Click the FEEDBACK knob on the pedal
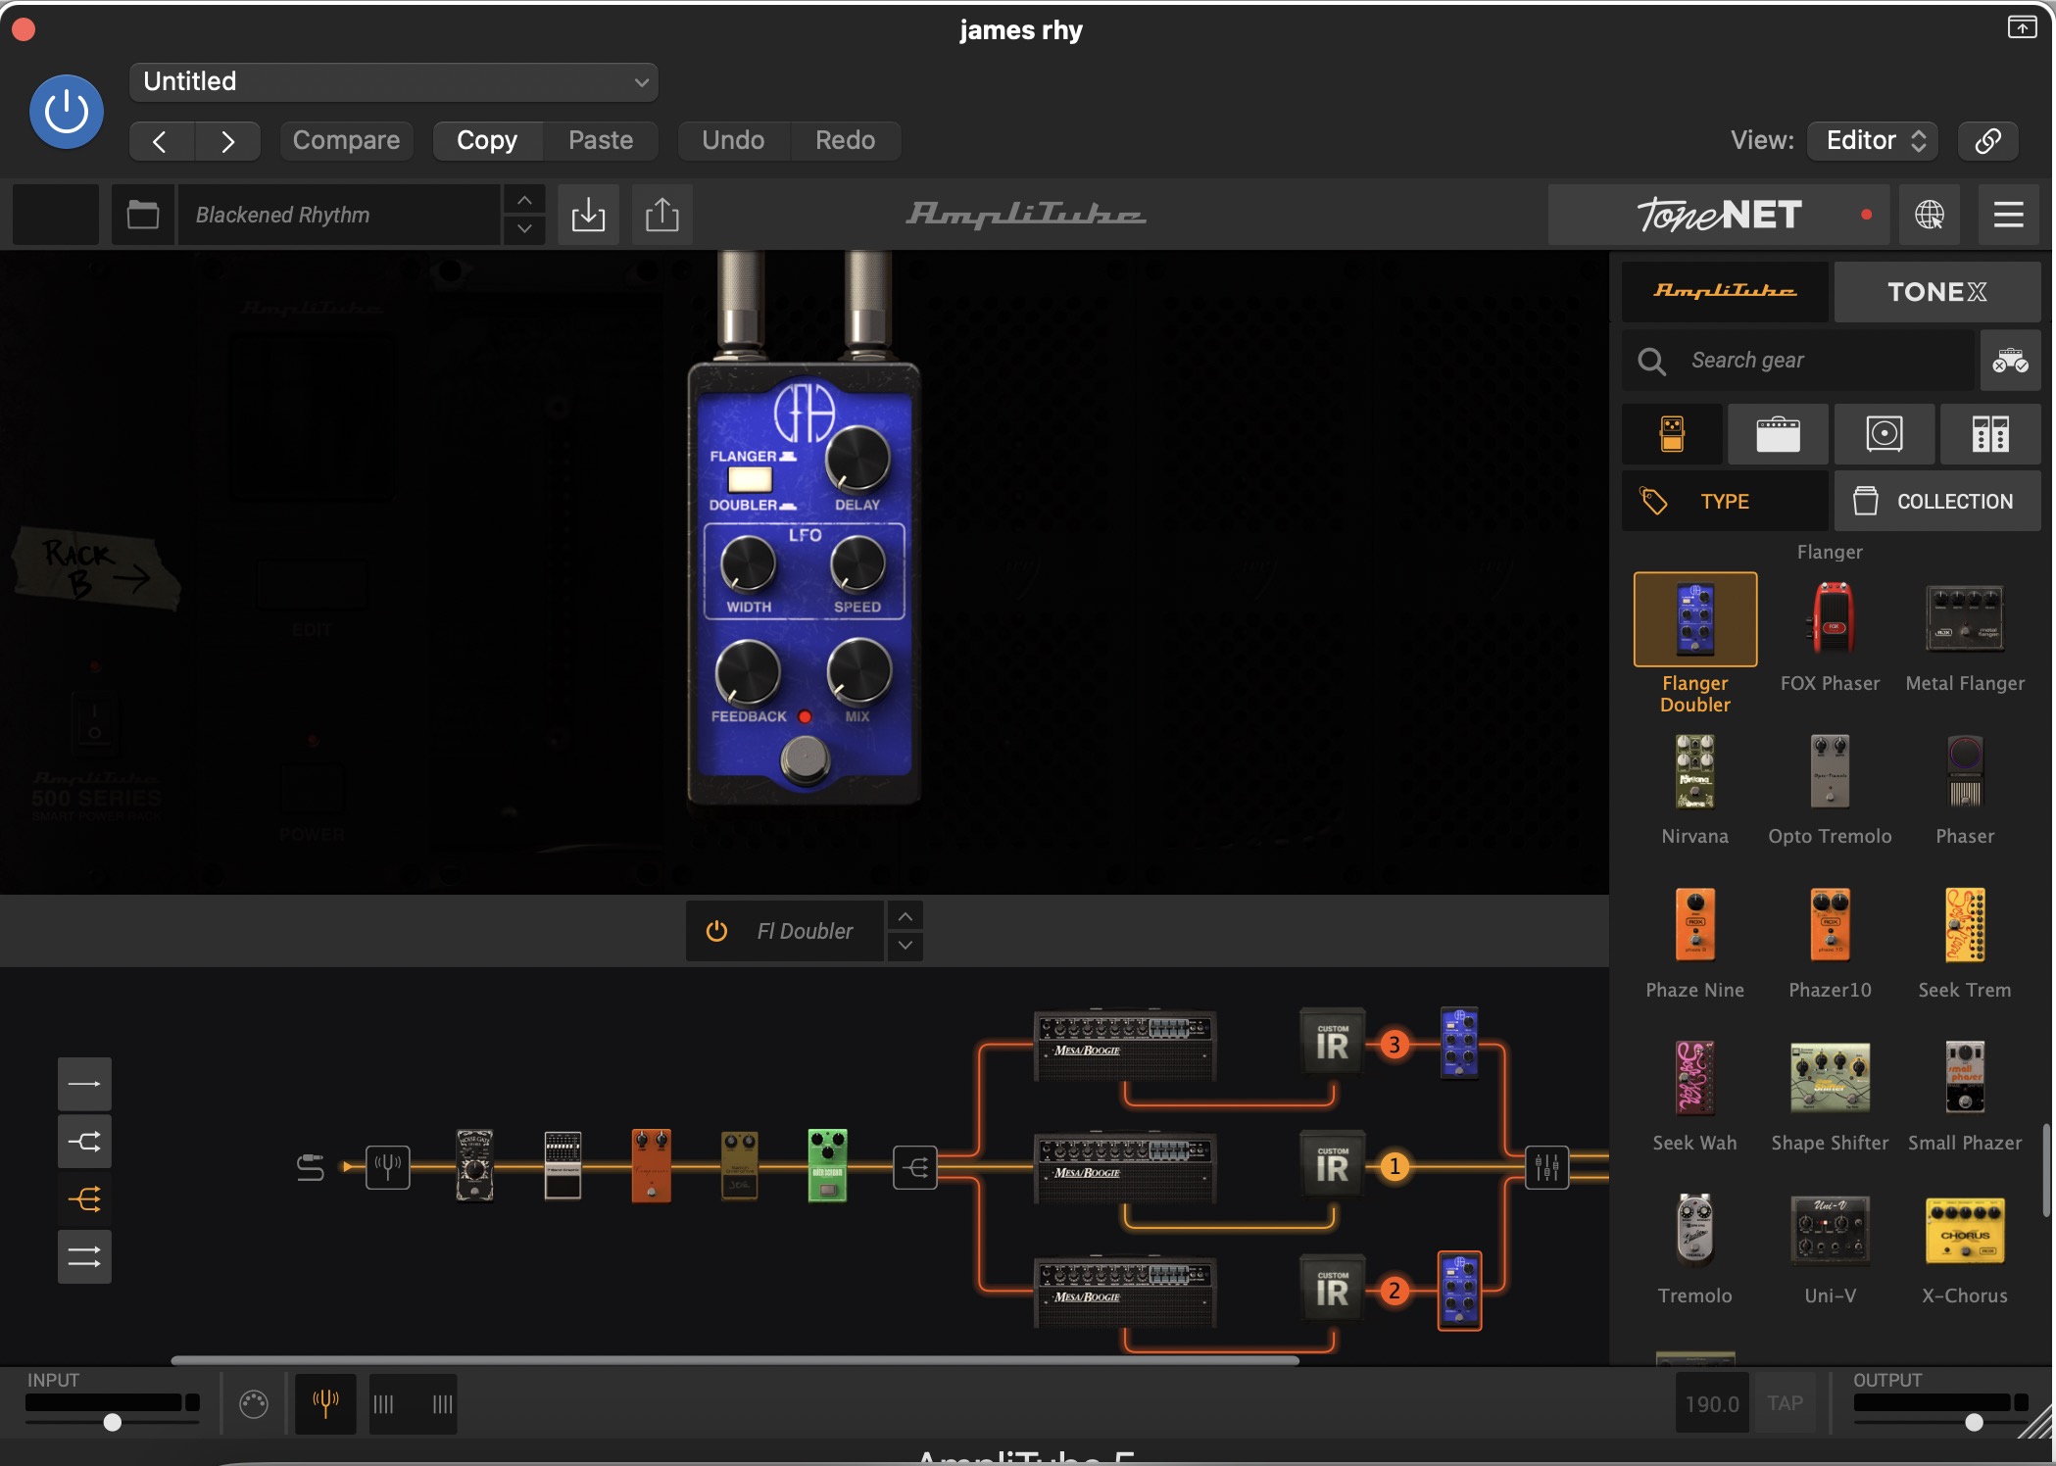2056x1466 pixels. click(748, 672)
